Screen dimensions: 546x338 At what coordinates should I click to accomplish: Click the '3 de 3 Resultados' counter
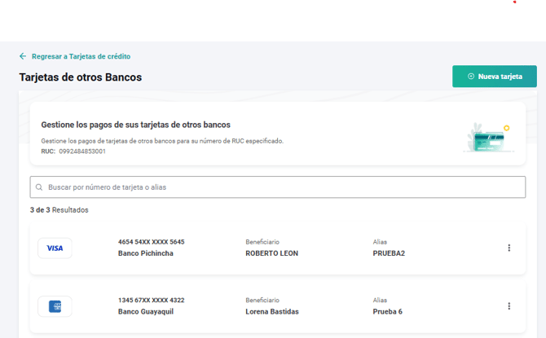[x=59, y=210]
